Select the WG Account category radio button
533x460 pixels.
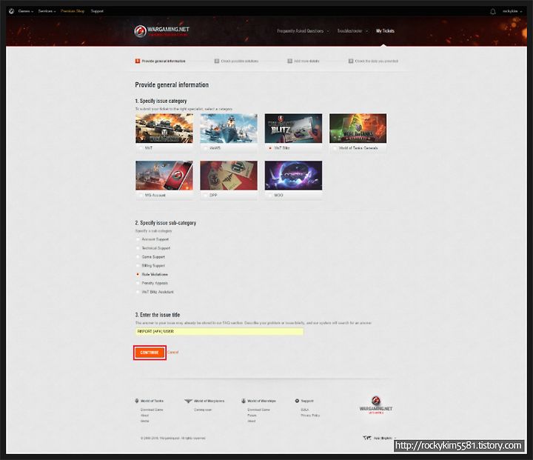pos(141,196)
